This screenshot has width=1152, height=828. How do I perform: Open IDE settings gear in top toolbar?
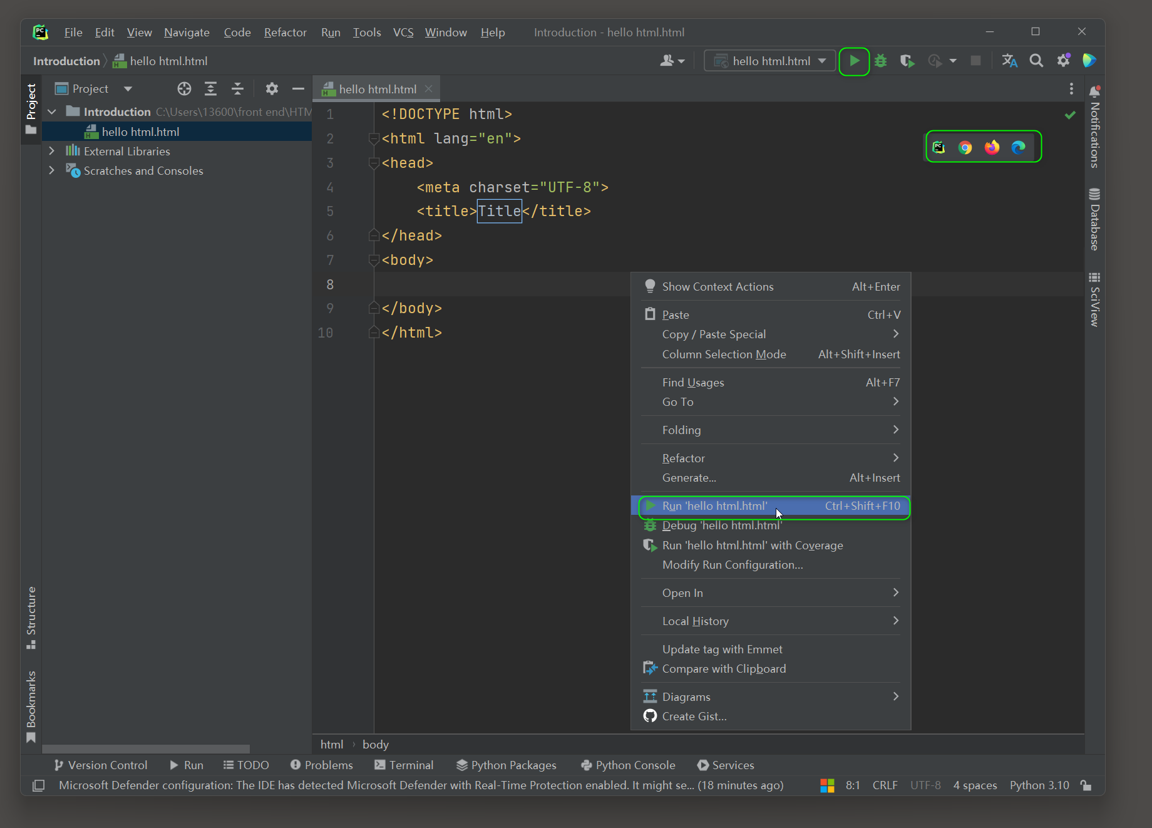click(1063, 61)
